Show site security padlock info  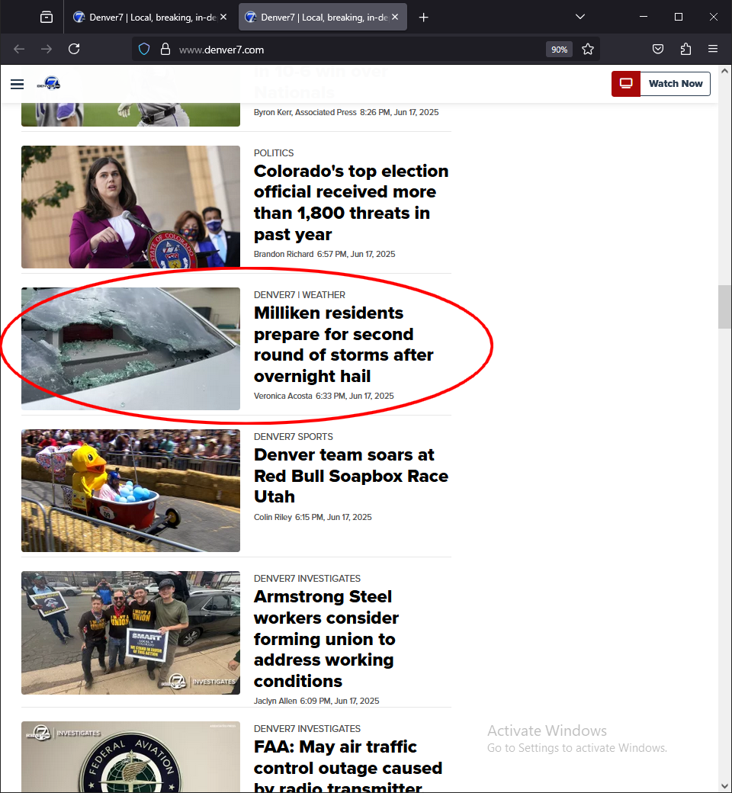tap(165, 49)
